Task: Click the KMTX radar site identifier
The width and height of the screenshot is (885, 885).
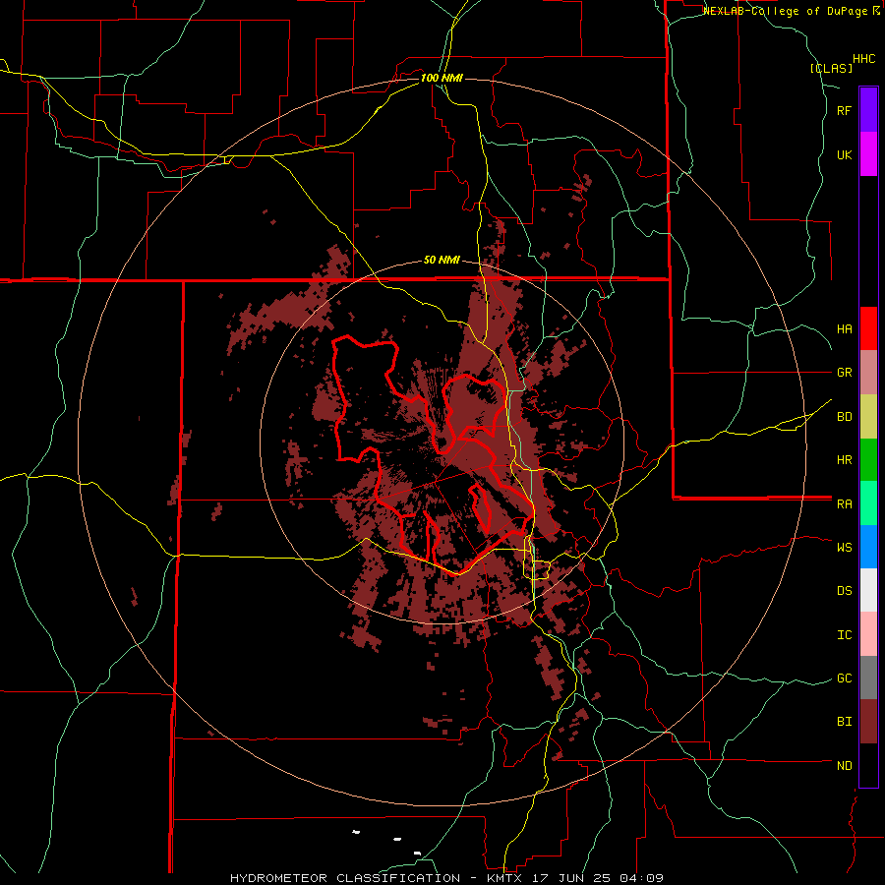Action: click(x=502, y=878)
